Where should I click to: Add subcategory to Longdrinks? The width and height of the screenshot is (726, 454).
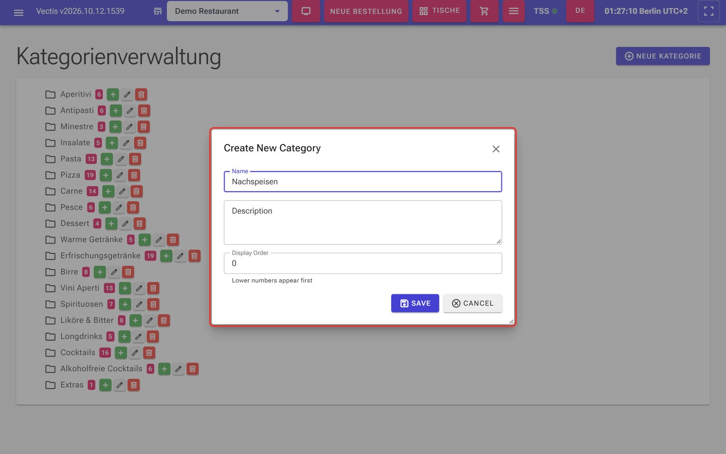[x=124, y=336]
